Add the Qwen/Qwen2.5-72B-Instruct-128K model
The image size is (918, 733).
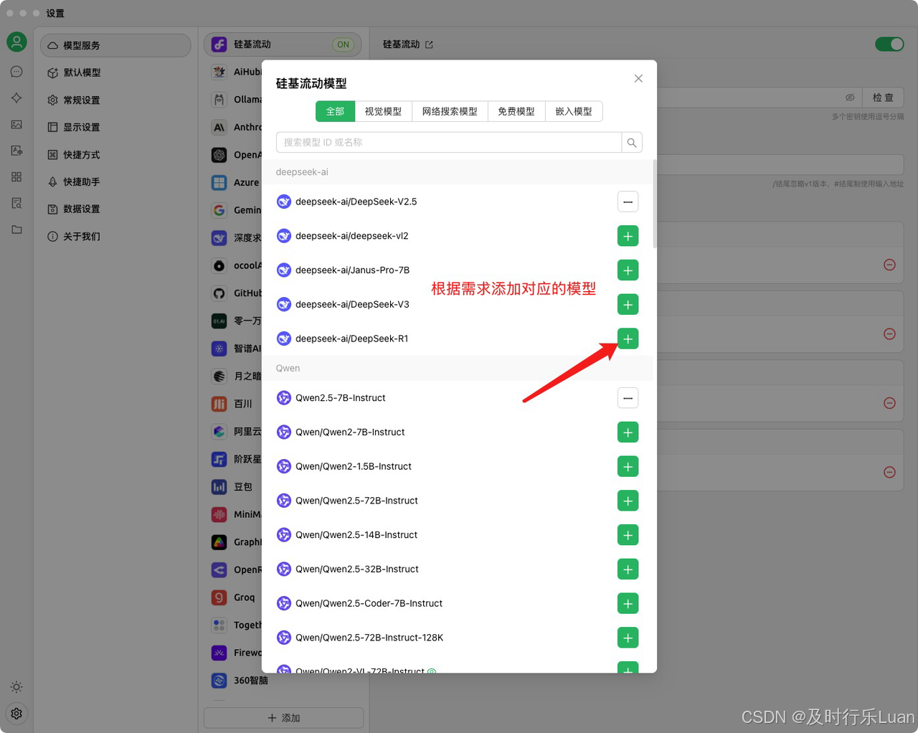628,638
